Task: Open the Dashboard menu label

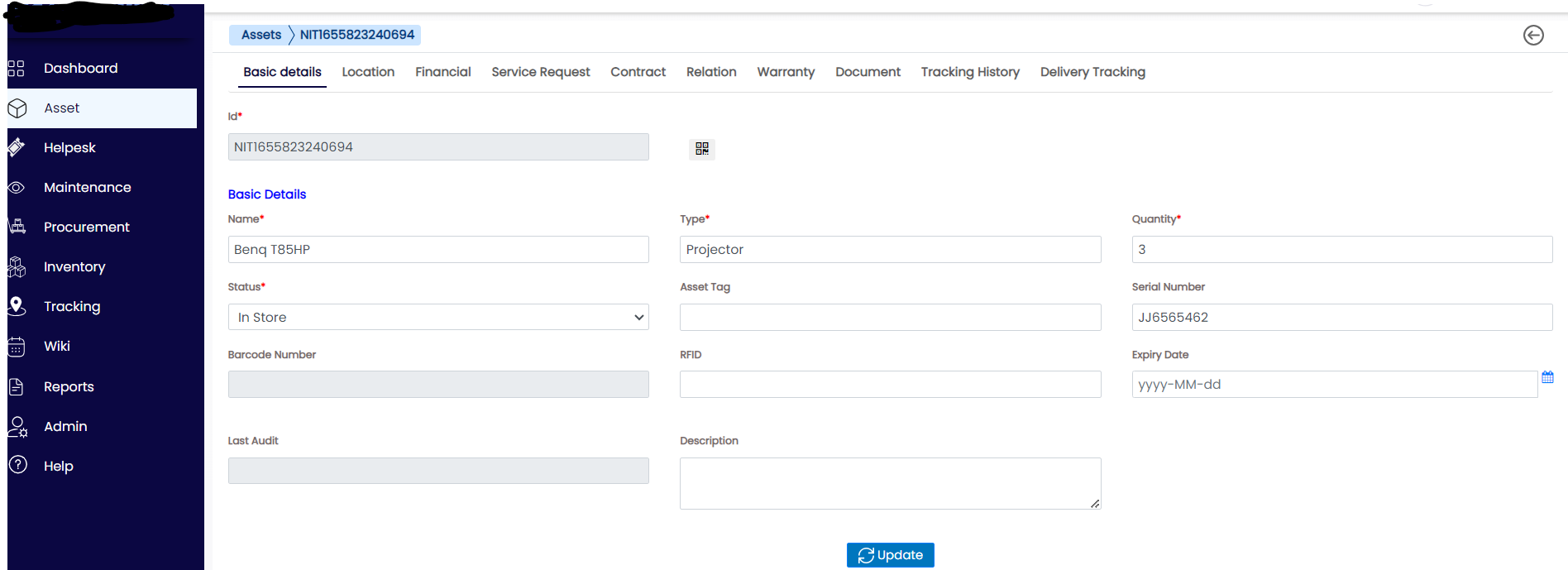Action: (x=80, y=68)
